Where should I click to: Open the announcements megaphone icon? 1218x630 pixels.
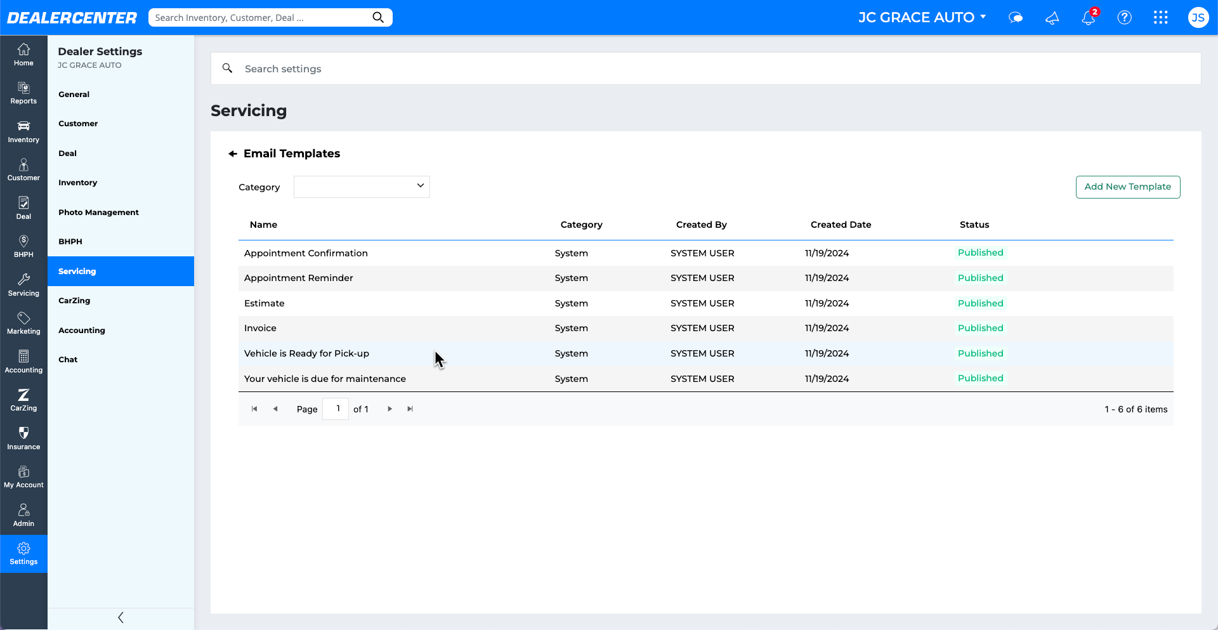[x=1052, y=18]
